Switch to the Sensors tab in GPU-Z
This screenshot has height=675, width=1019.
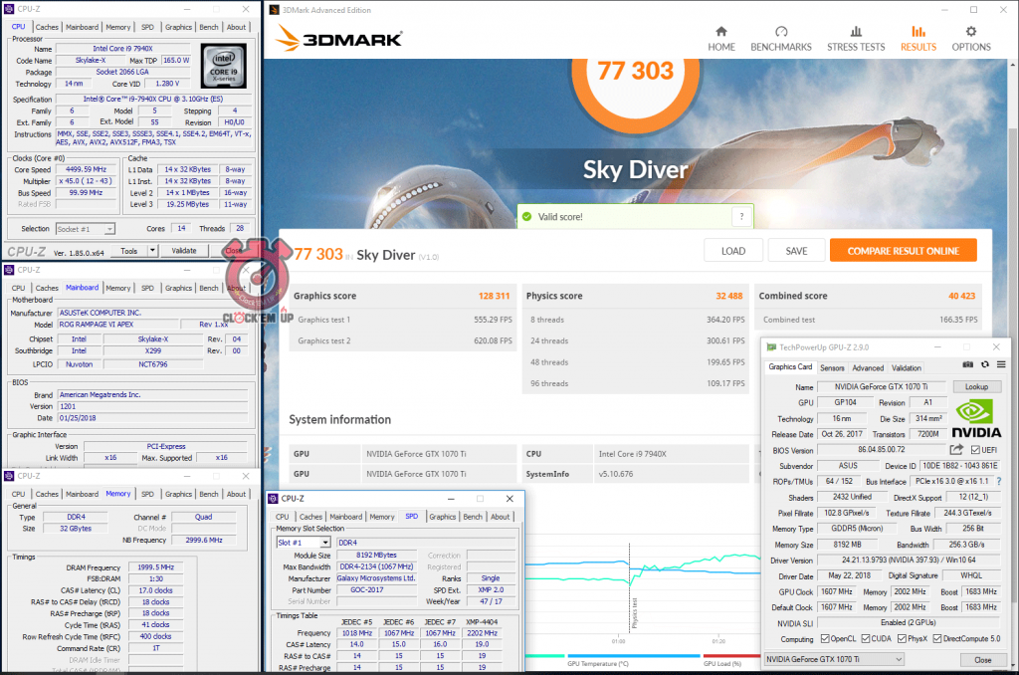[832, 367]
